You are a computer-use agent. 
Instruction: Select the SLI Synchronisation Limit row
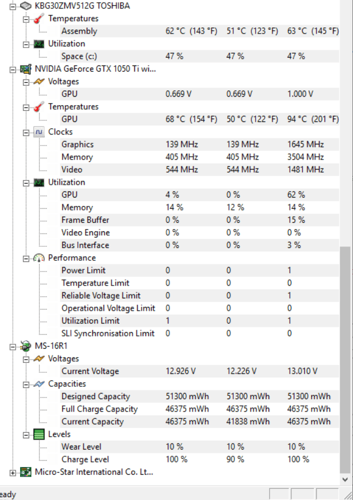200,334
